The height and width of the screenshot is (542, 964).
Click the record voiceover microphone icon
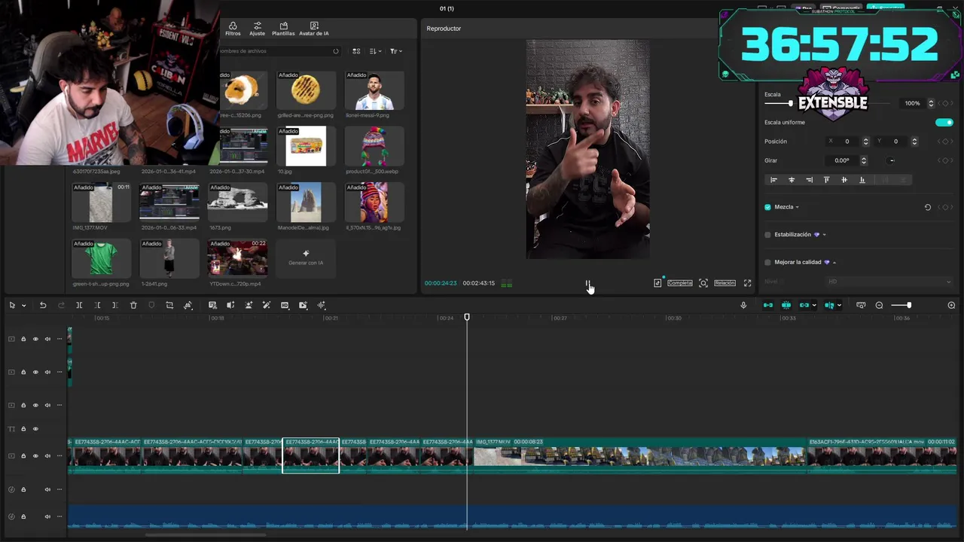pyautogui.click(x=743, y=305)
